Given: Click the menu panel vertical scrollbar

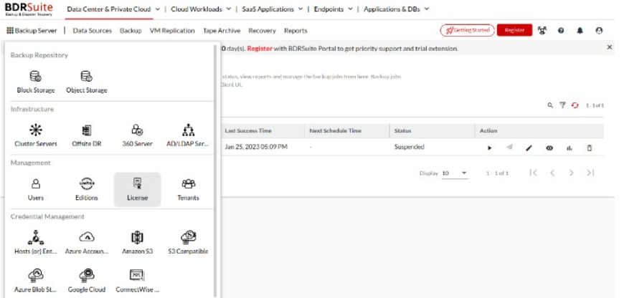Looking at the screenshot, I should 215,171.
